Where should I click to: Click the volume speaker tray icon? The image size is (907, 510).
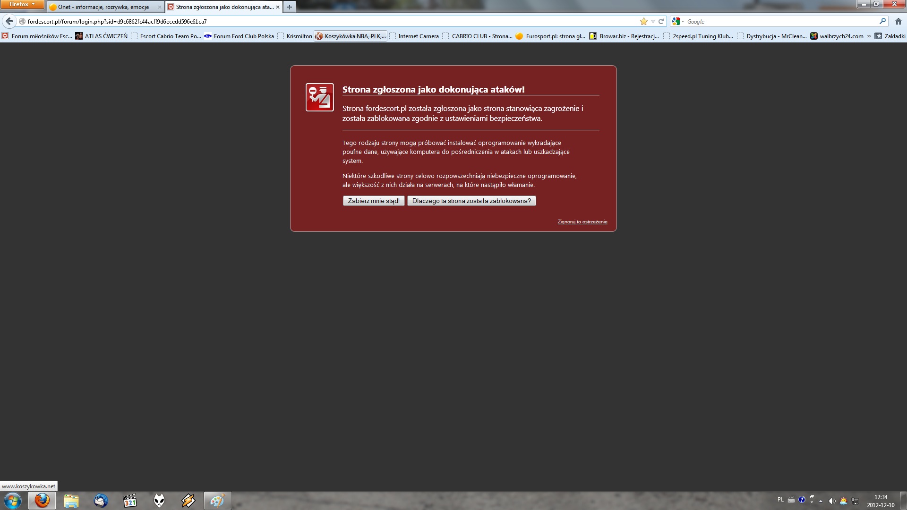832,501
